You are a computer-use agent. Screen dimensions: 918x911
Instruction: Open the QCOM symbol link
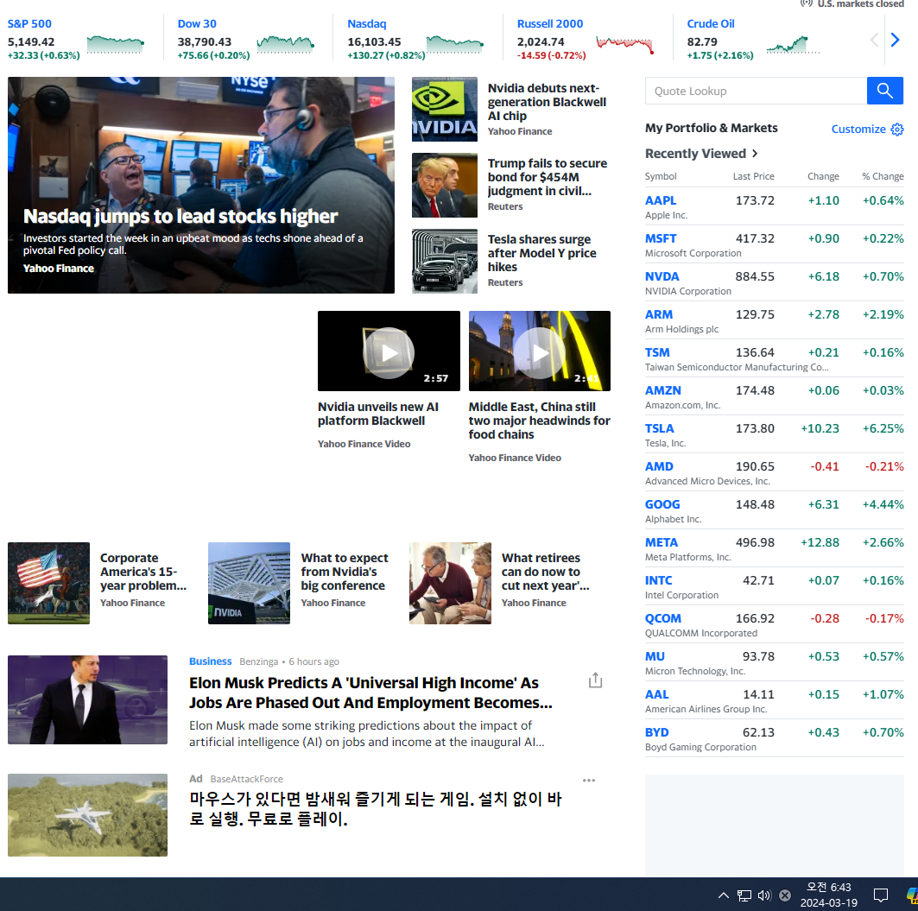tap(662, 618)
